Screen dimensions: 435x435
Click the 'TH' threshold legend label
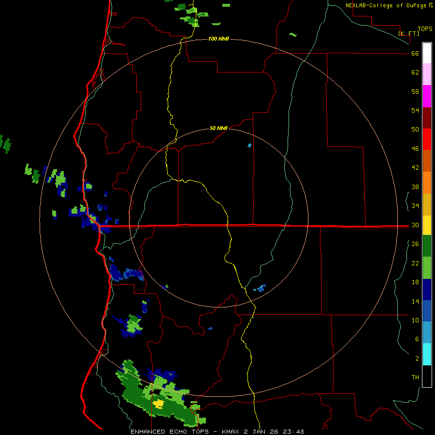(x=415, y=377)
